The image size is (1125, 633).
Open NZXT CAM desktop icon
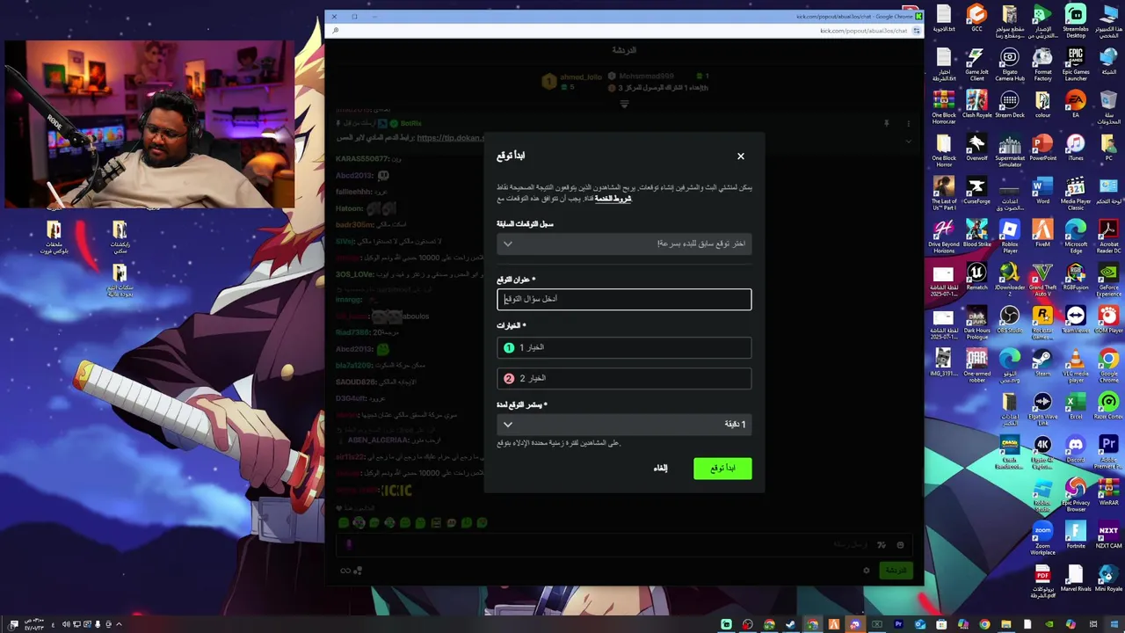(x=1108, y=535)
